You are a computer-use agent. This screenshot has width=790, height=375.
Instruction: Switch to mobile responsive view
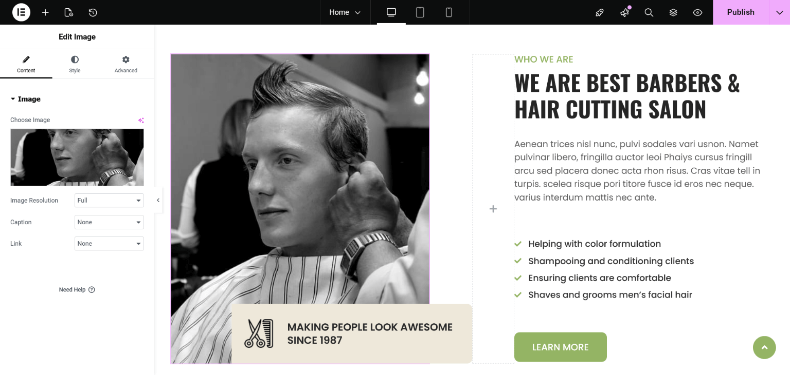(449, 12)
